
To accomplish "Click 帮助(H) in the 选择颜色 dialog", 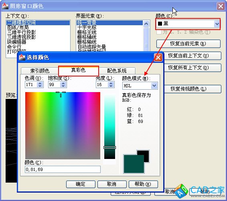I will pyautogui.click(x=143, y=184).
